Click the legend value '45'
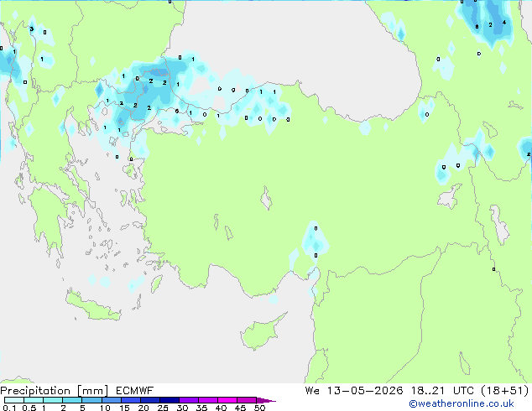Screen dimensions: 532x411 pos(240,408)
